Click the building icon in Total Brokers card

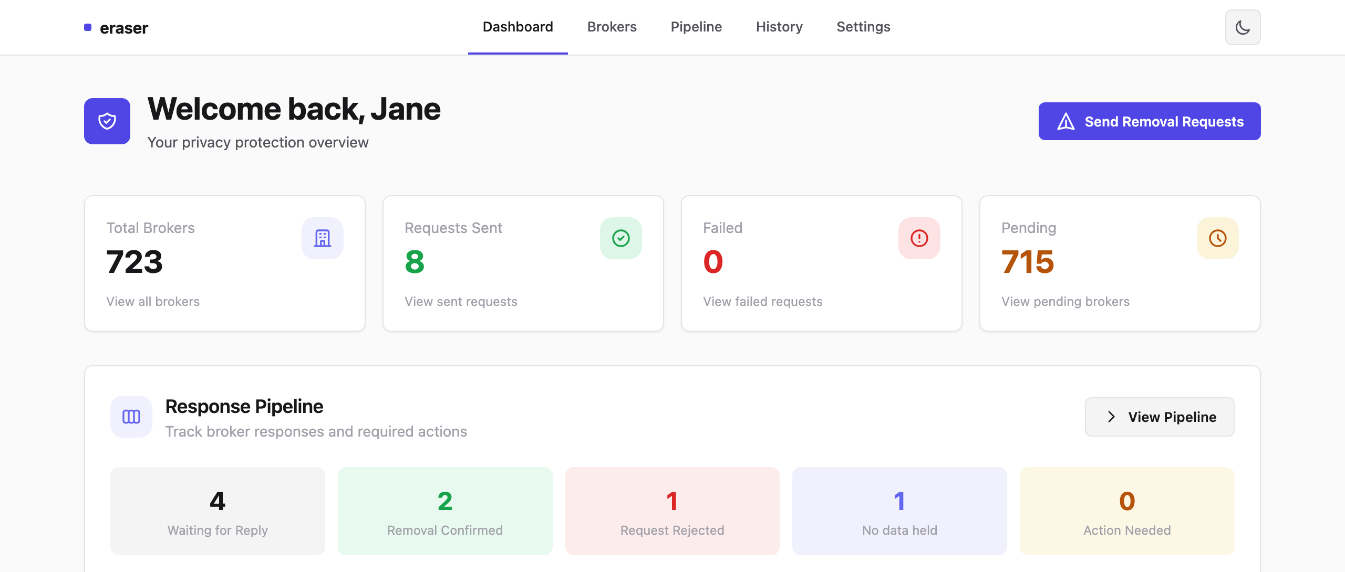323,238
